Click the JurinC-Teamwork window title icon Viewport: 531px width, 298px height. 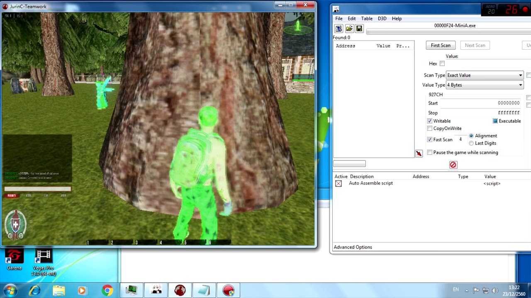[x=5, y=6]
